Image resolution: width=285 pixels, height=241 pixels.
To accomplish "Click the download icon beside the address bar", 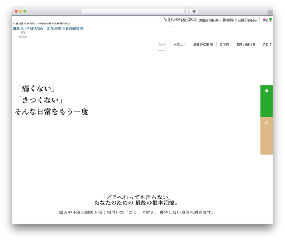I will point(194,11).
